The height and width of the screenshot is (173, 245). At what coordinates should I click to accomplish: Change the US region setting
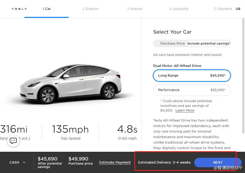click(x=238, y=9)
